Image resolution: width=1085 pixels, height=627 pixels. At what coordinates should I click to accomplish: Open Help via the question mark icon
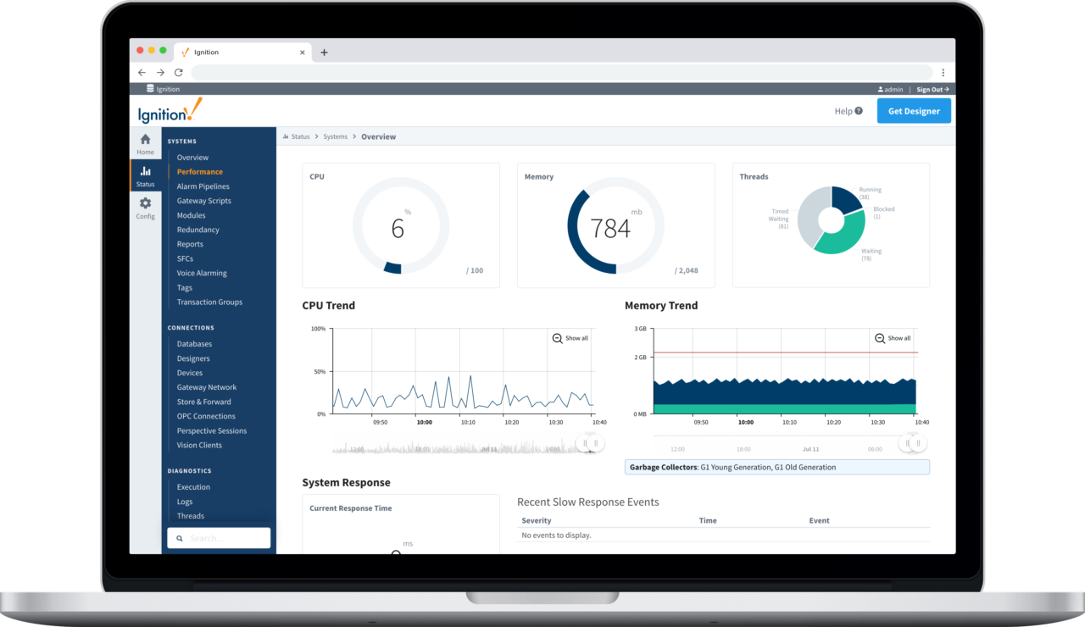click(x=860, y=110)
